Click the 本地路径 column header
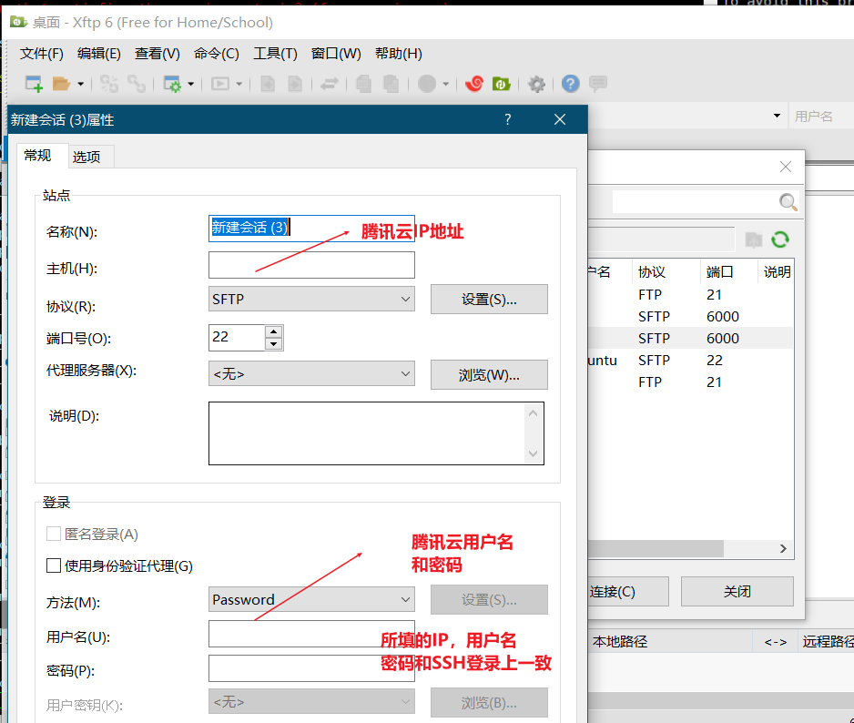The image size is (854, 723). [670, 642]
